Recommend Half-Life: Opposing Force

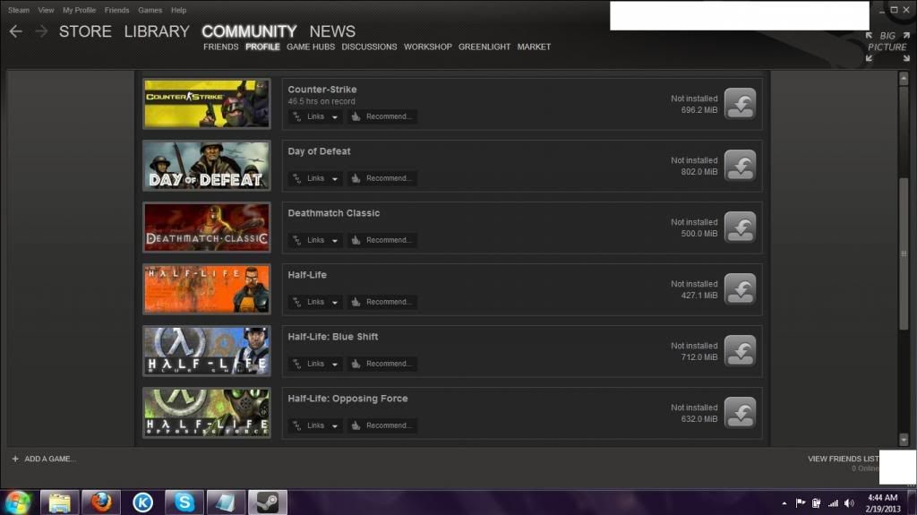pos(381,425)
